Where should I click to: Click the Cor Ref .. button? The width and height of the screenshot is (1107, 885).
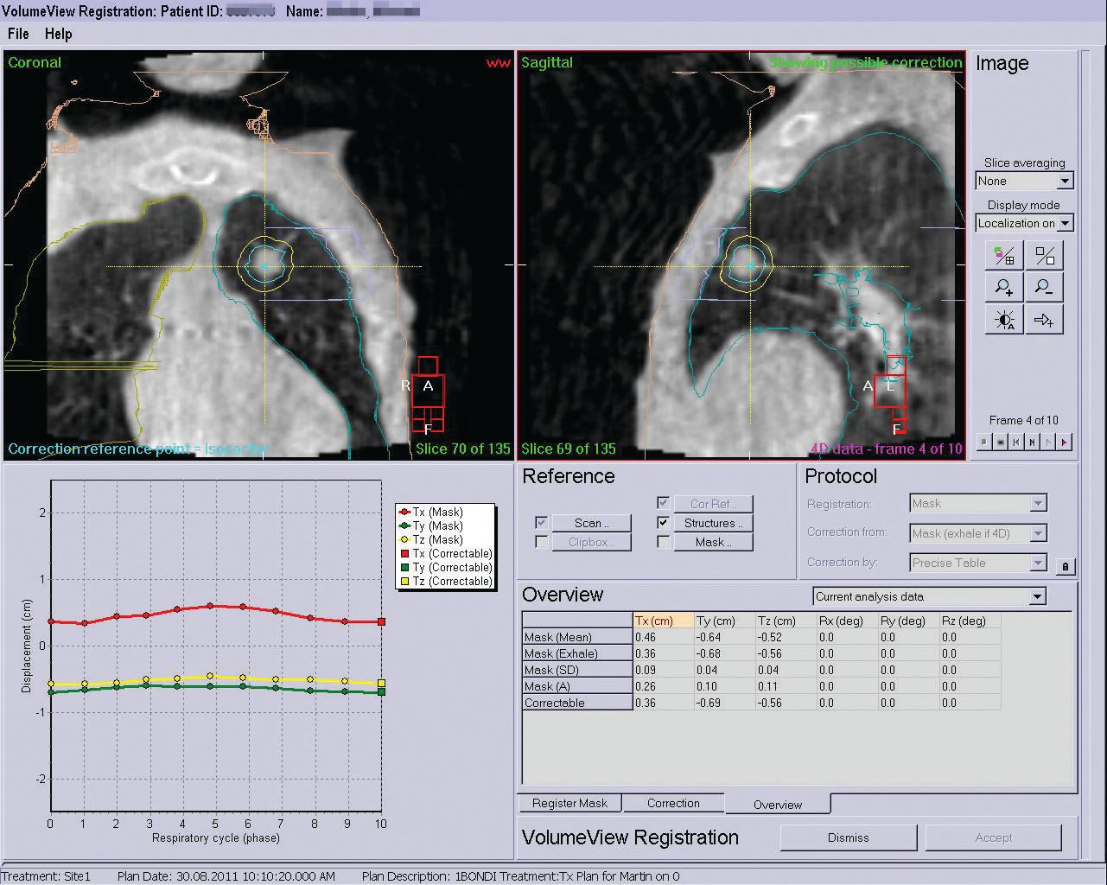714,503
